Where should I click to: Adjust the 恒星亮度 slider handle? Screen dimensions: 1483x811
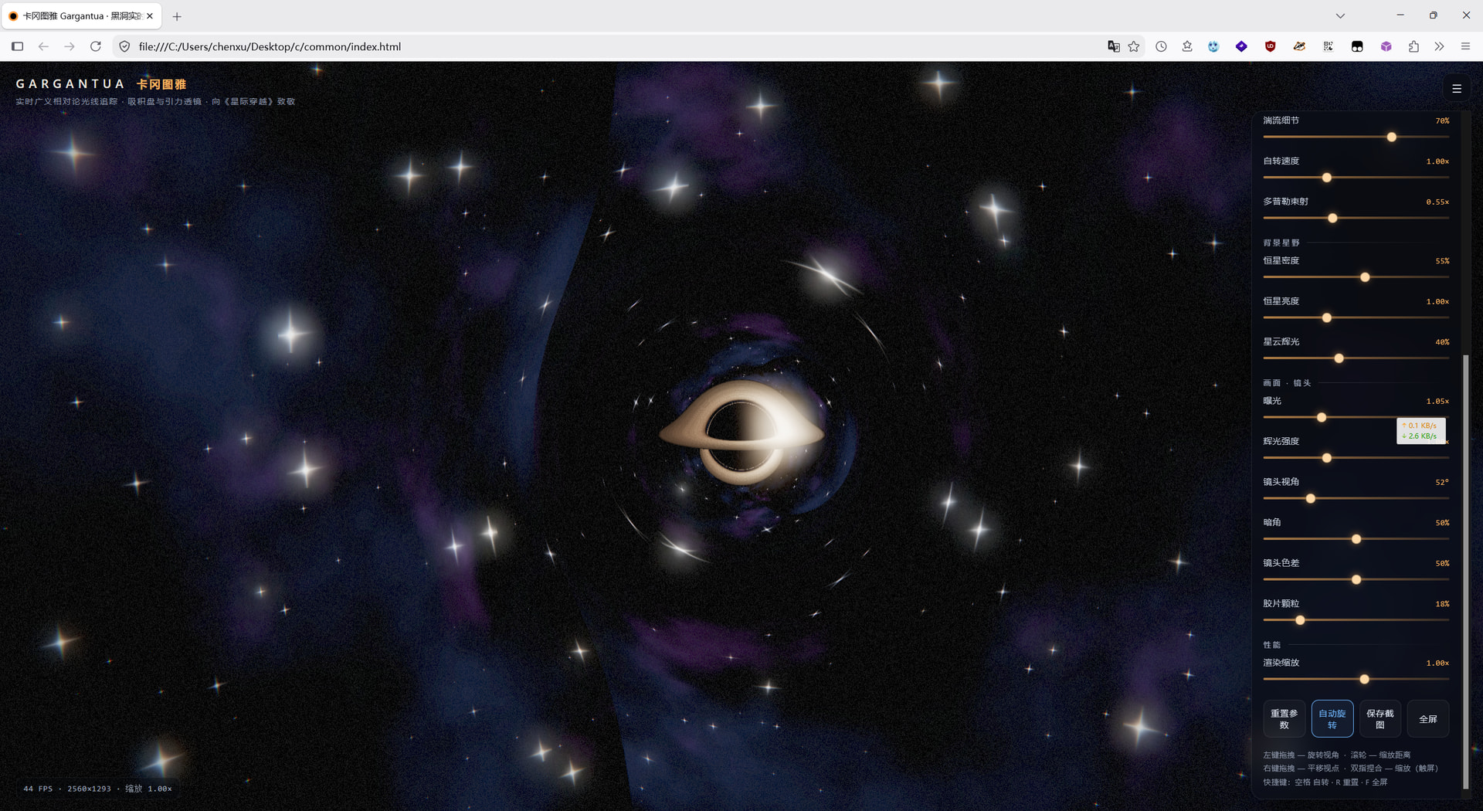tap(1327, 318)
